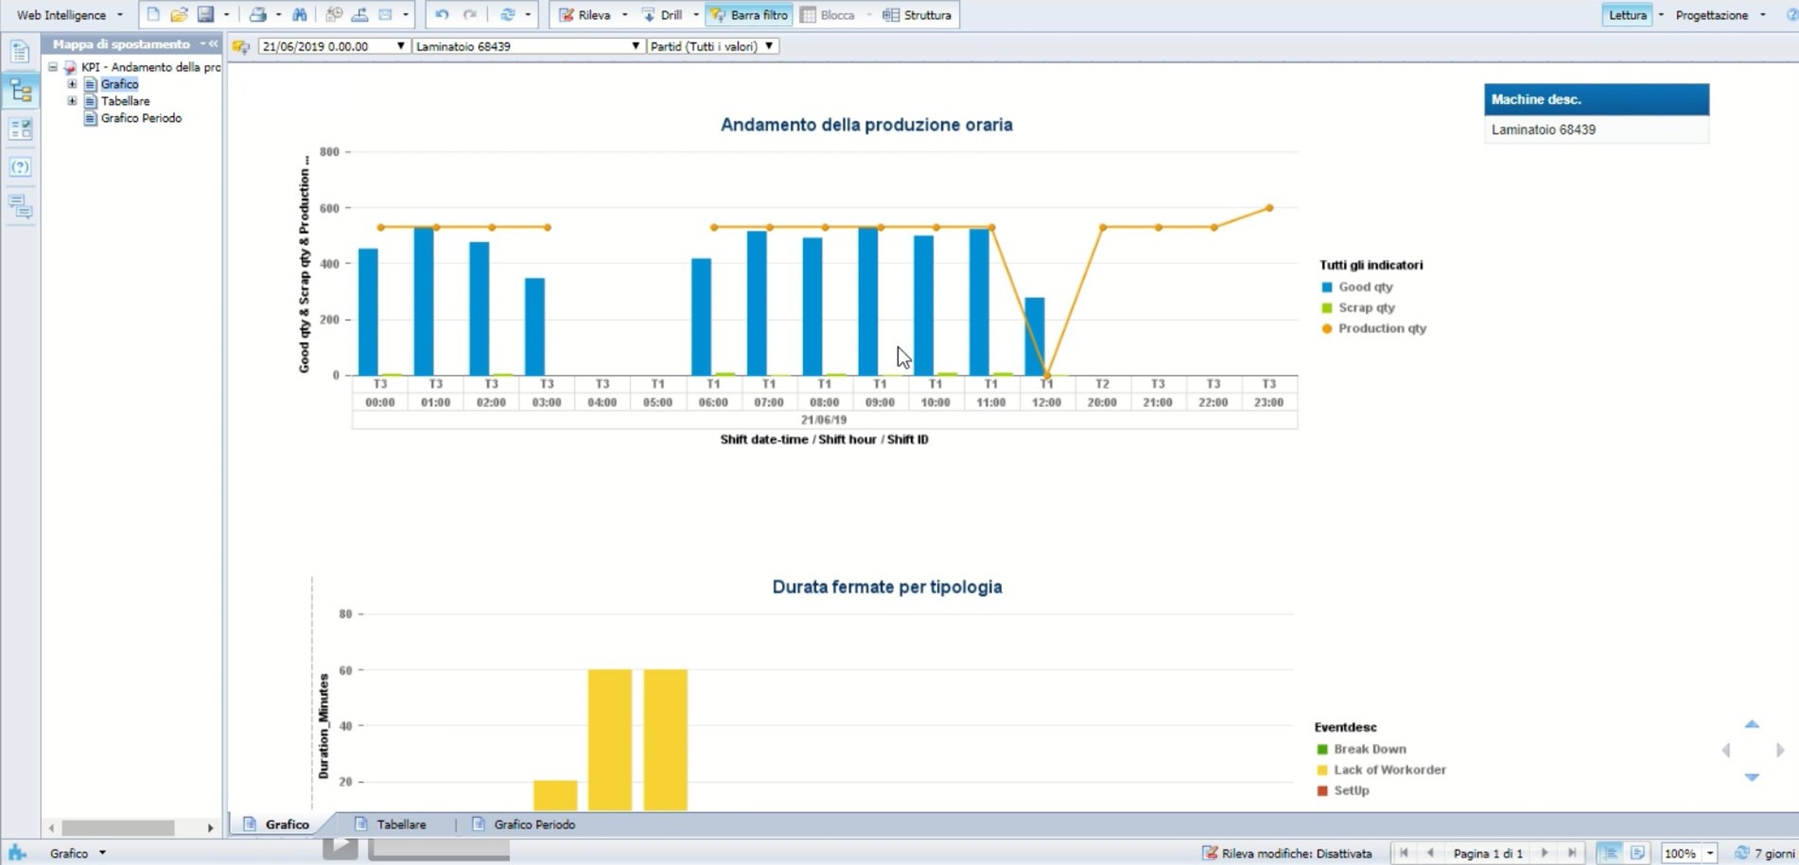
Task: Open the input controls side panel icon
Action: pyautogui.click(x=20, y=129)
